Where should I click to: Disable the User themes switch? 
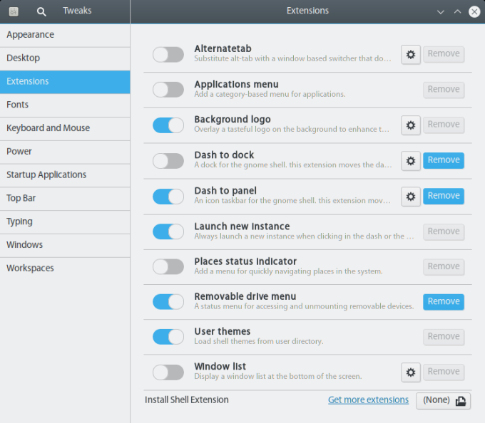(168, 337)
